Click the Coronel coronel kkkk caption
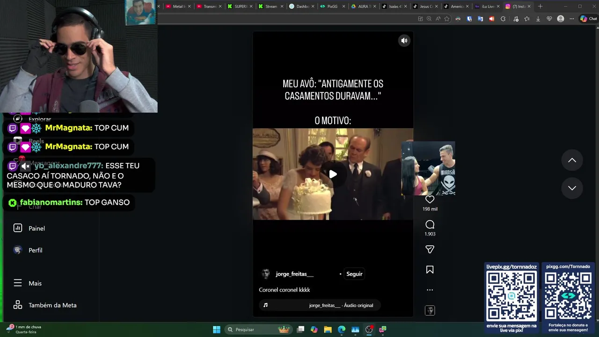The height and width of the screenshot is (337, 599). pos(285,290)
